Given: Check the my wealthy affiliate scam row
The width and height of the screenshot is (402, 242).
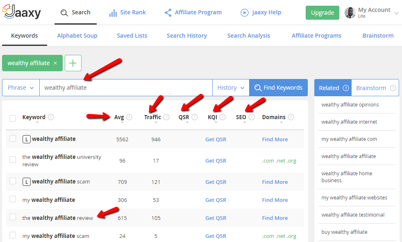Looking at the screenshot, I should 13,235.
